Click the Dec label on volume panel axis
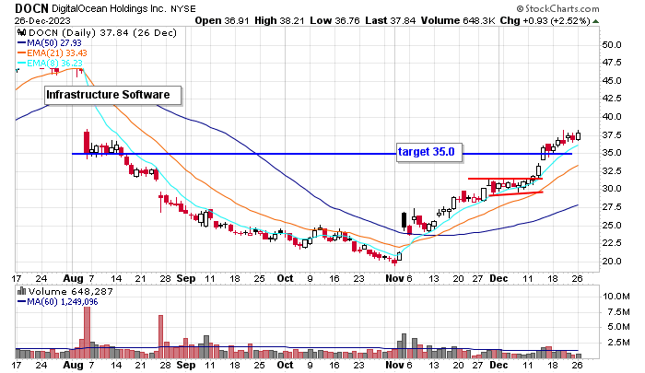645x373 pixels. (498, 365)
